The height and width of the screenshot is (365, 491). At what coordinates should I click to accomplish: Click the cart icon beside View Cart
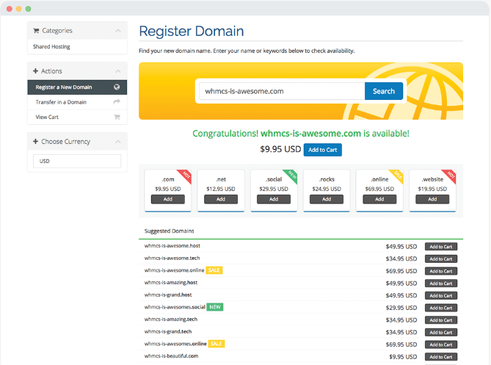tap(117, 117)
